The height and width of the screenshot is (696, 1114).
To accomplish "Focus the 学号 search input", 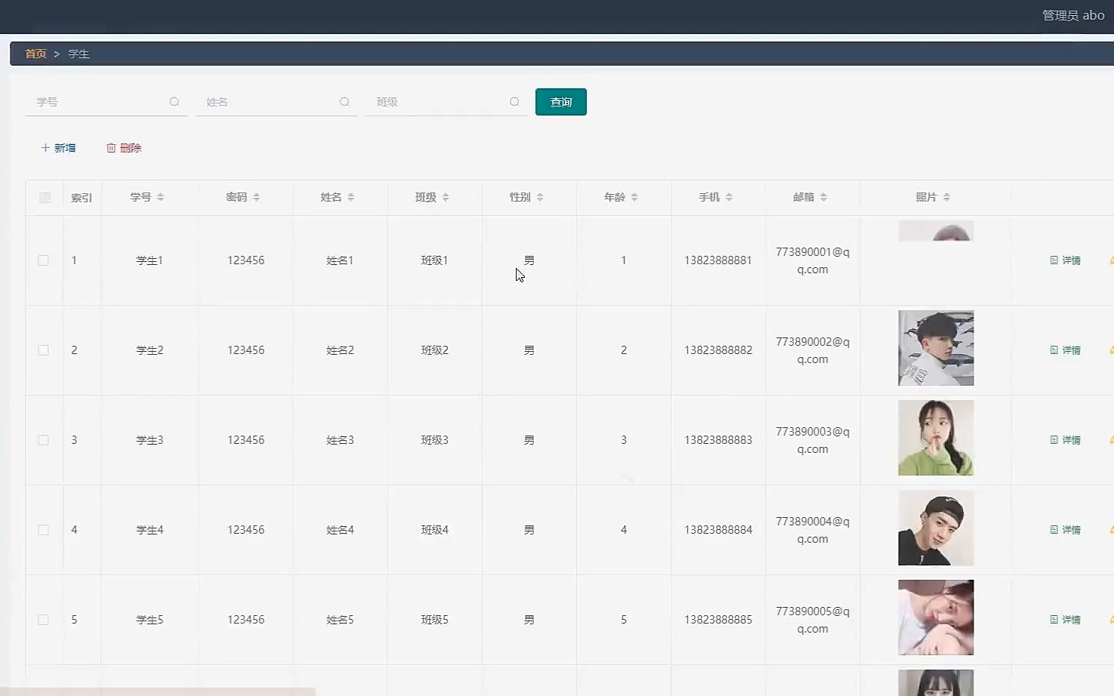I will (106, 102).
